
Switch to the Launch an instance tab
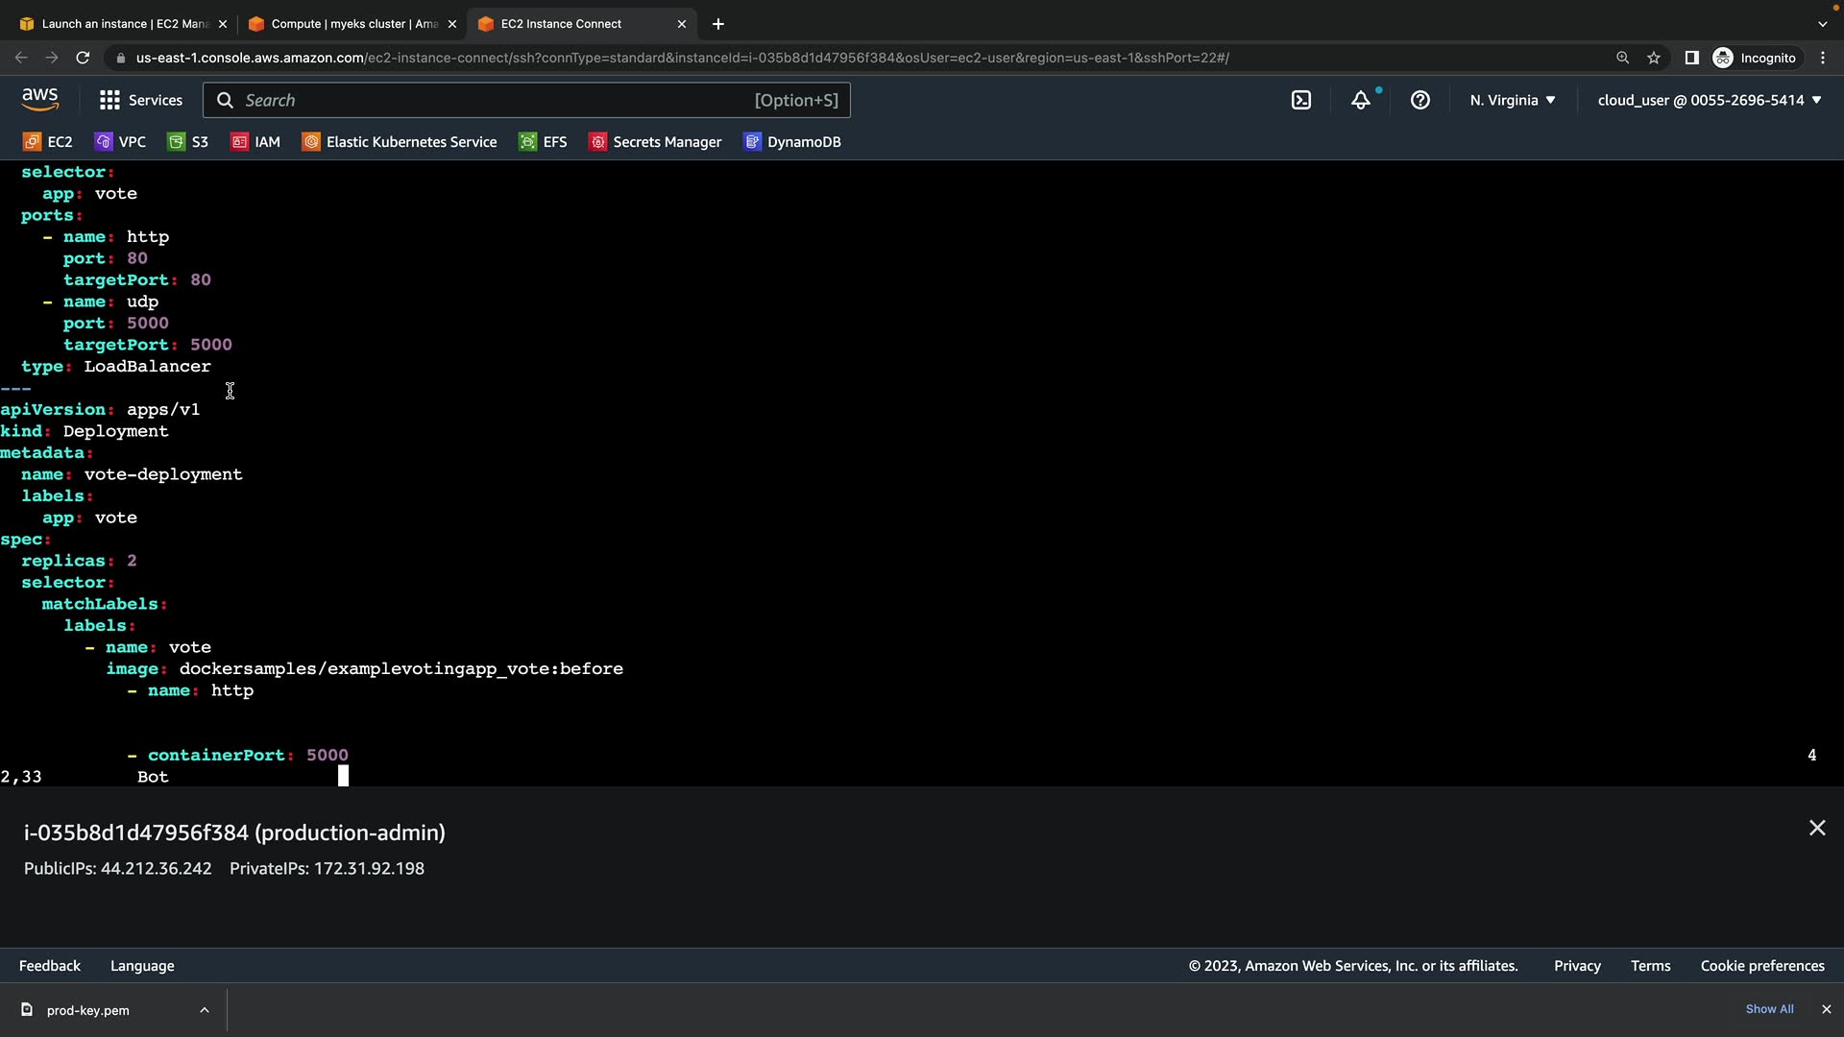click(125, 24)
